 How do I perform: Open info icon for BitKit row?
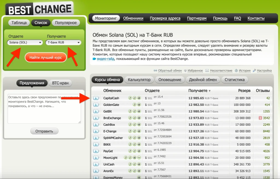click(x=96, y=144)
